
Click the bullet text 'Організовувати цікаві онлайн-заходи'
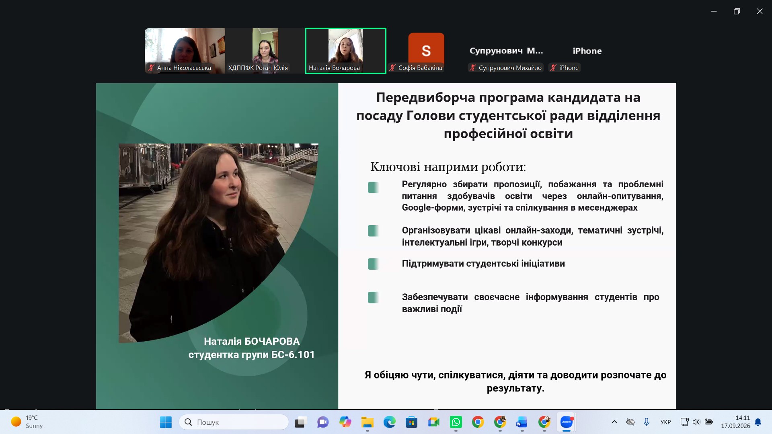tap(532, 236)
